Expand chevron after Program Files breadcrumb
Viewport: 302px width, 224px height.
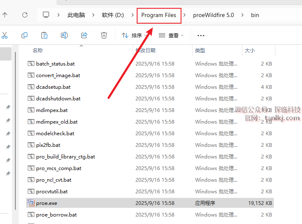184,15
